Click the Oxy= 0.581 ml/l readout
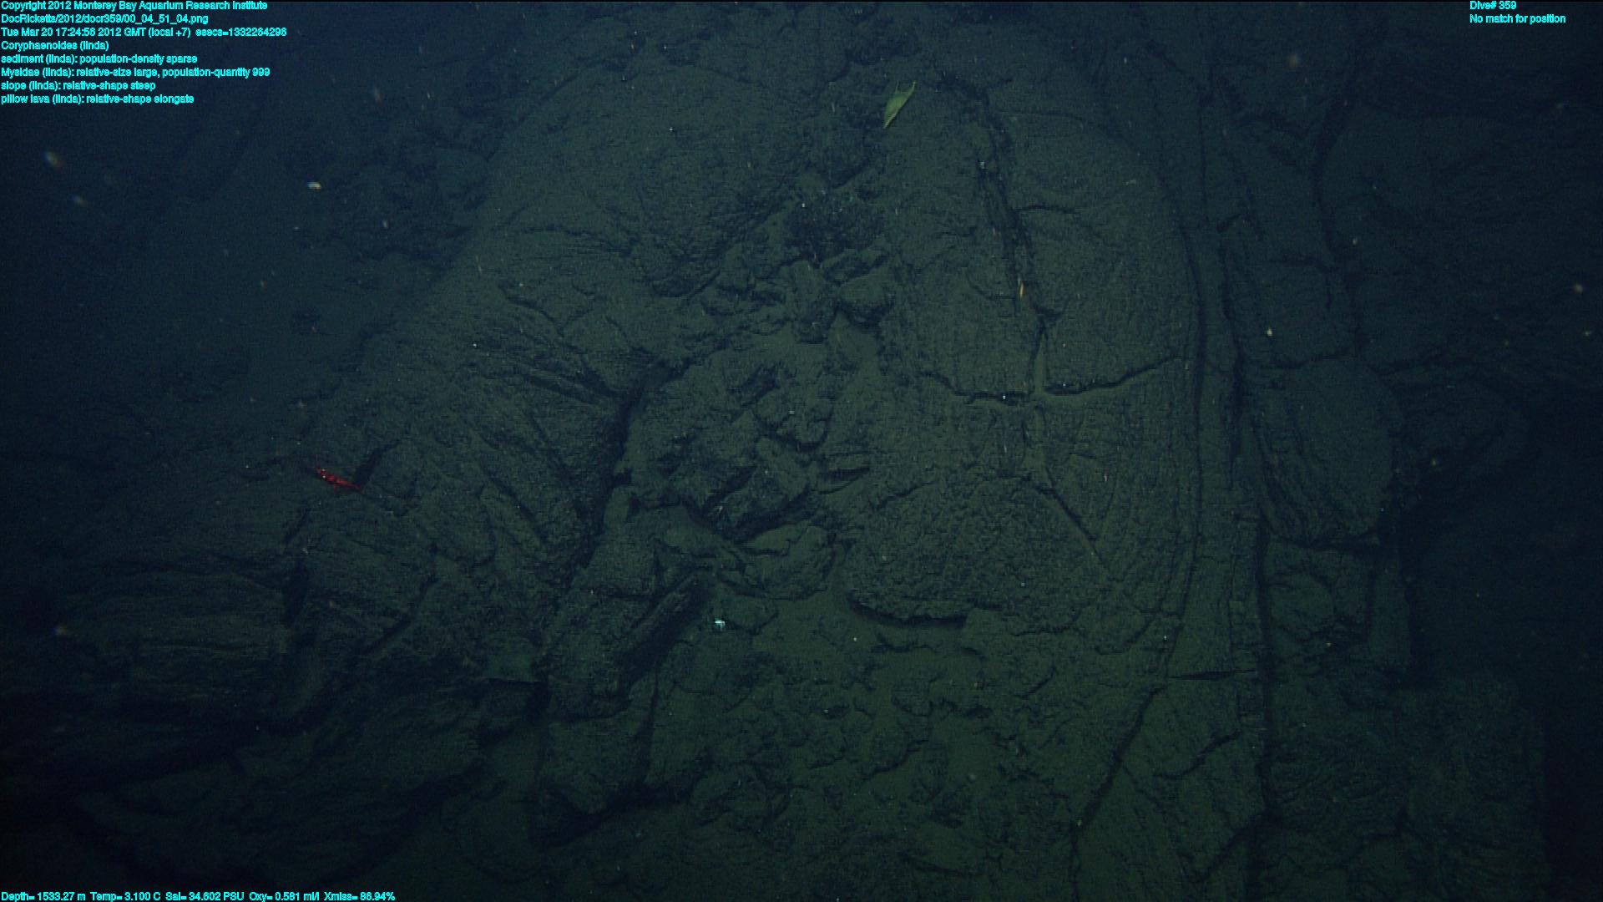This screenshot has height=902, width=1603. click(284, 896)
